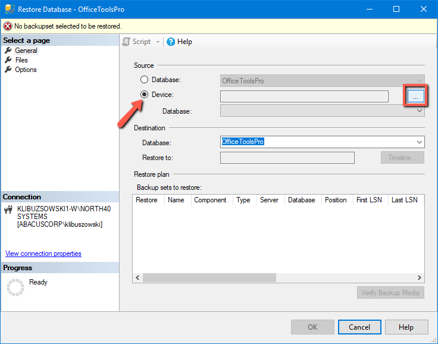438x344 pixels.
Task: Select the Database source radio button
Action: point(144,80)
